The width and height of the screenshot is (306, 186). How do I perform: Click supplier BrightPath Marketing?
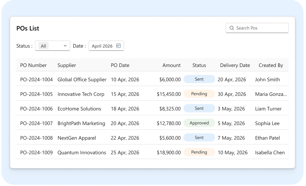pyautogui.click(x=81, y=123)
